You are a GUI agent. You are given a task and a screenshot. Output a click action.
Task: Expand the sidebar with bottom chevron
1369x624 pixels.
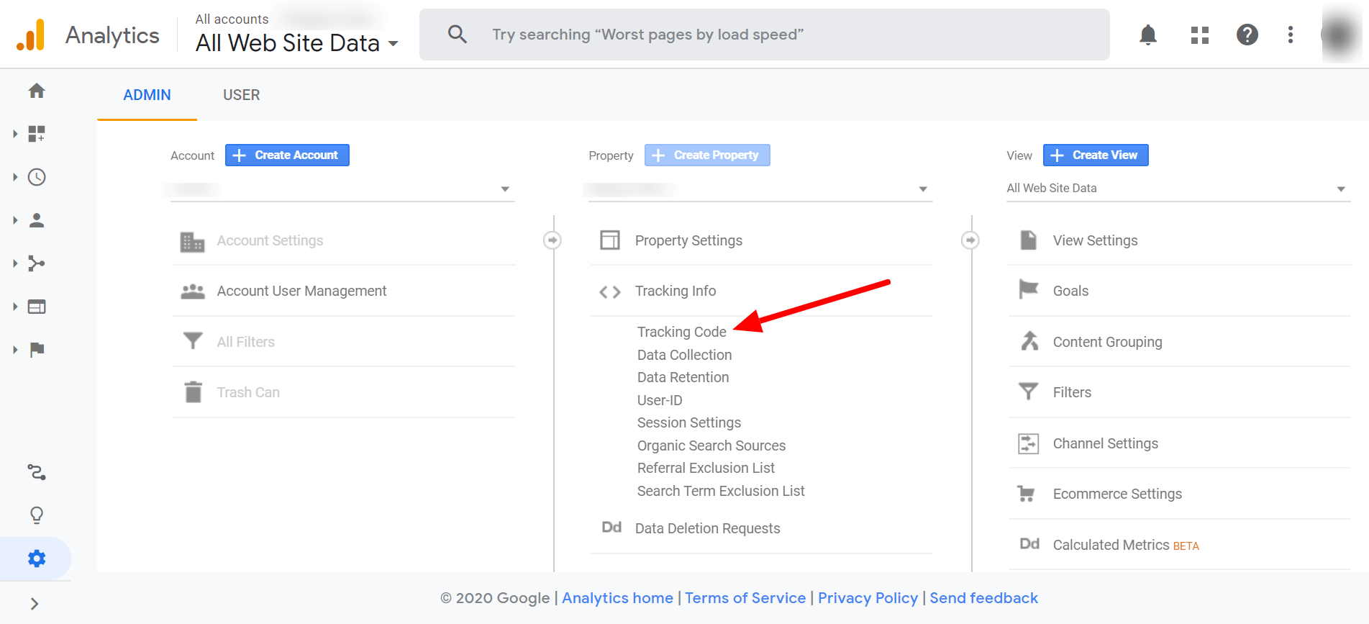(35, 604)
